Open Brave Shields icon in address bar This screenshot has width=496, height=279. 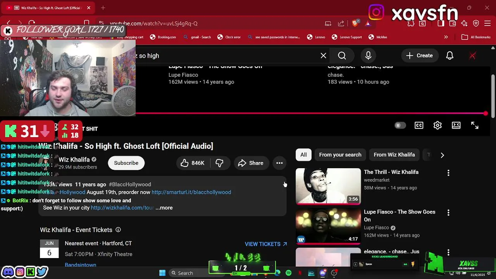(x=355, y=23)
